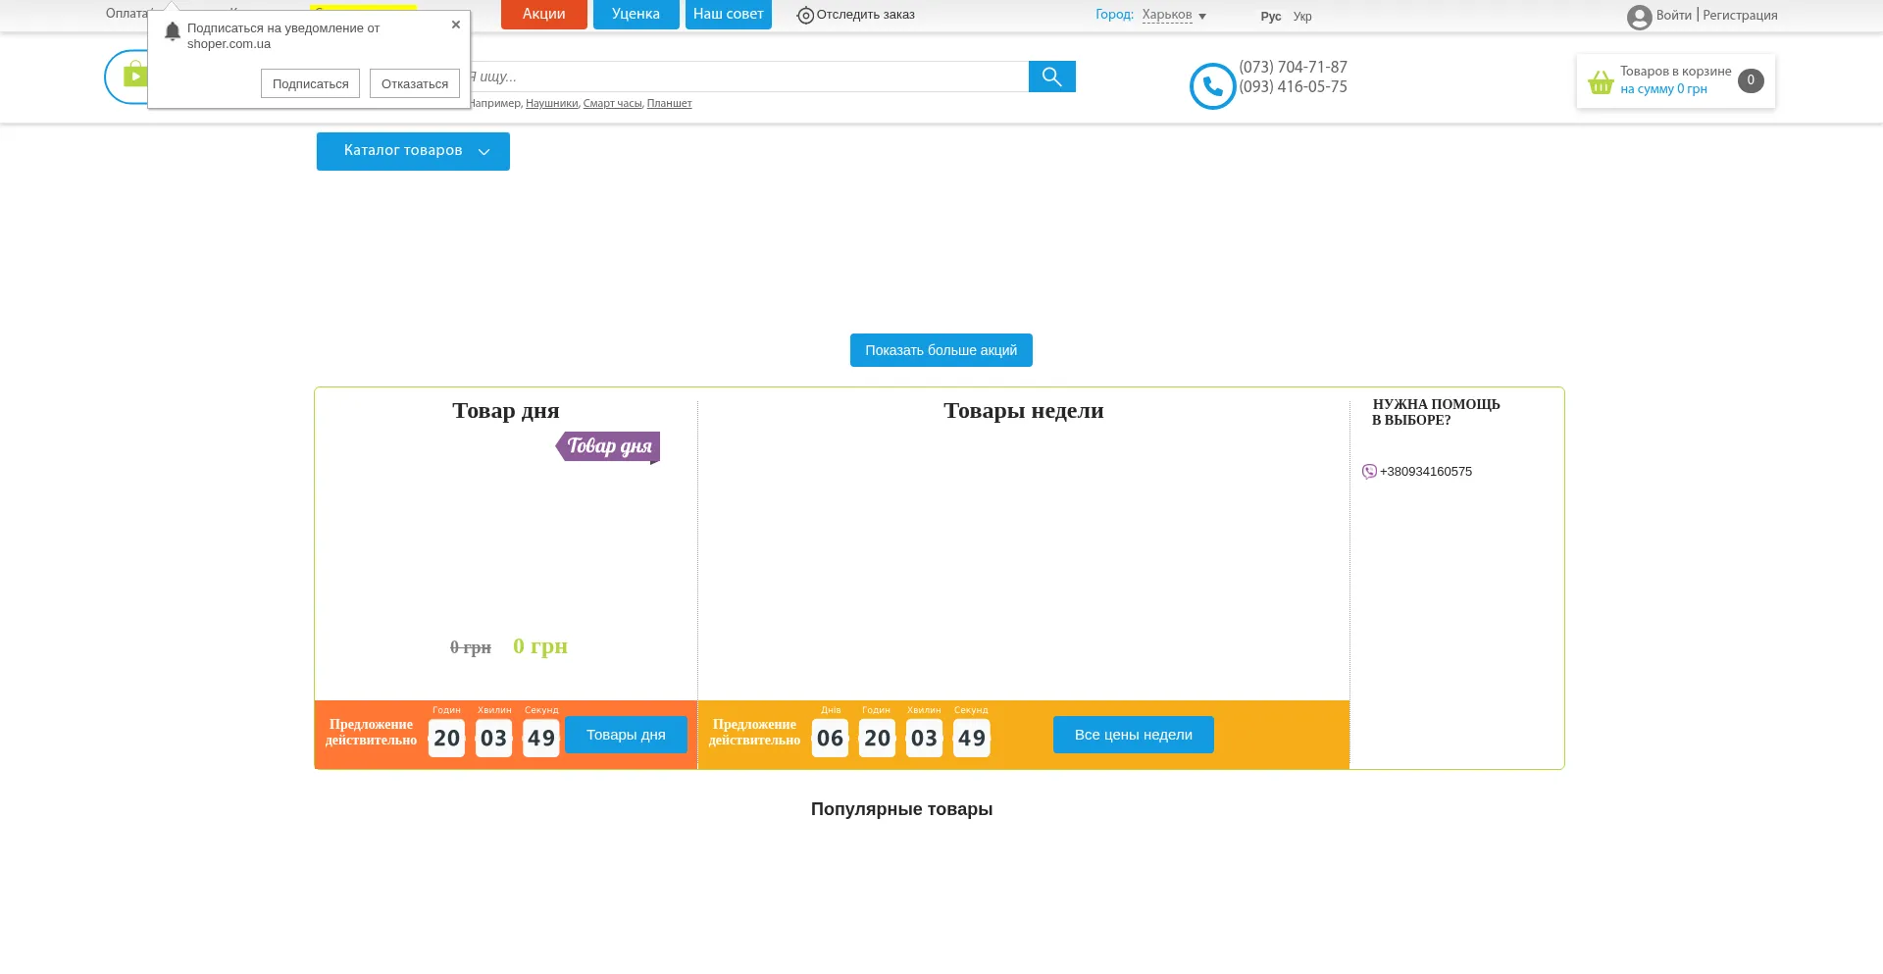This screenshot has height=974, width=1883.
Task: Open the Наш совет tab
Action: point(729,15)
